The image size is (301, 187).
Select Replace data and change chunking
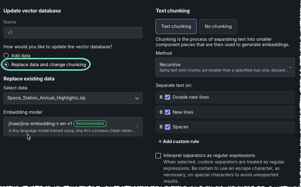[x=6, y=65]
